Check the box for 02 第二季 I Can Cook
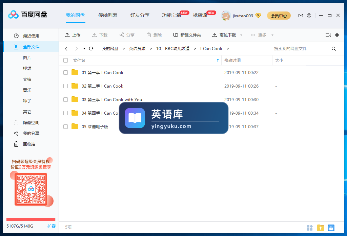Image resolution: width=347 pixels, height=236 pixels. point(65,86)
